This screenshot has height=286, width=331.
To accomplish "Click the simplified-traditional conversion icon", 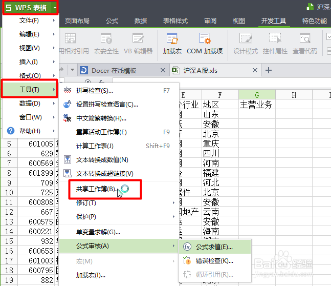I will pos(68,118).
